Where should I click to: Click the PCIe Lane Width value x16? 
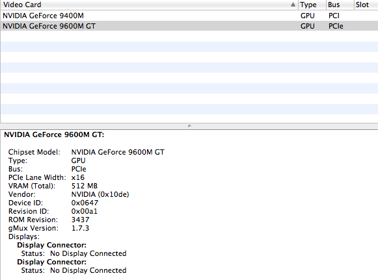(78, 177)
